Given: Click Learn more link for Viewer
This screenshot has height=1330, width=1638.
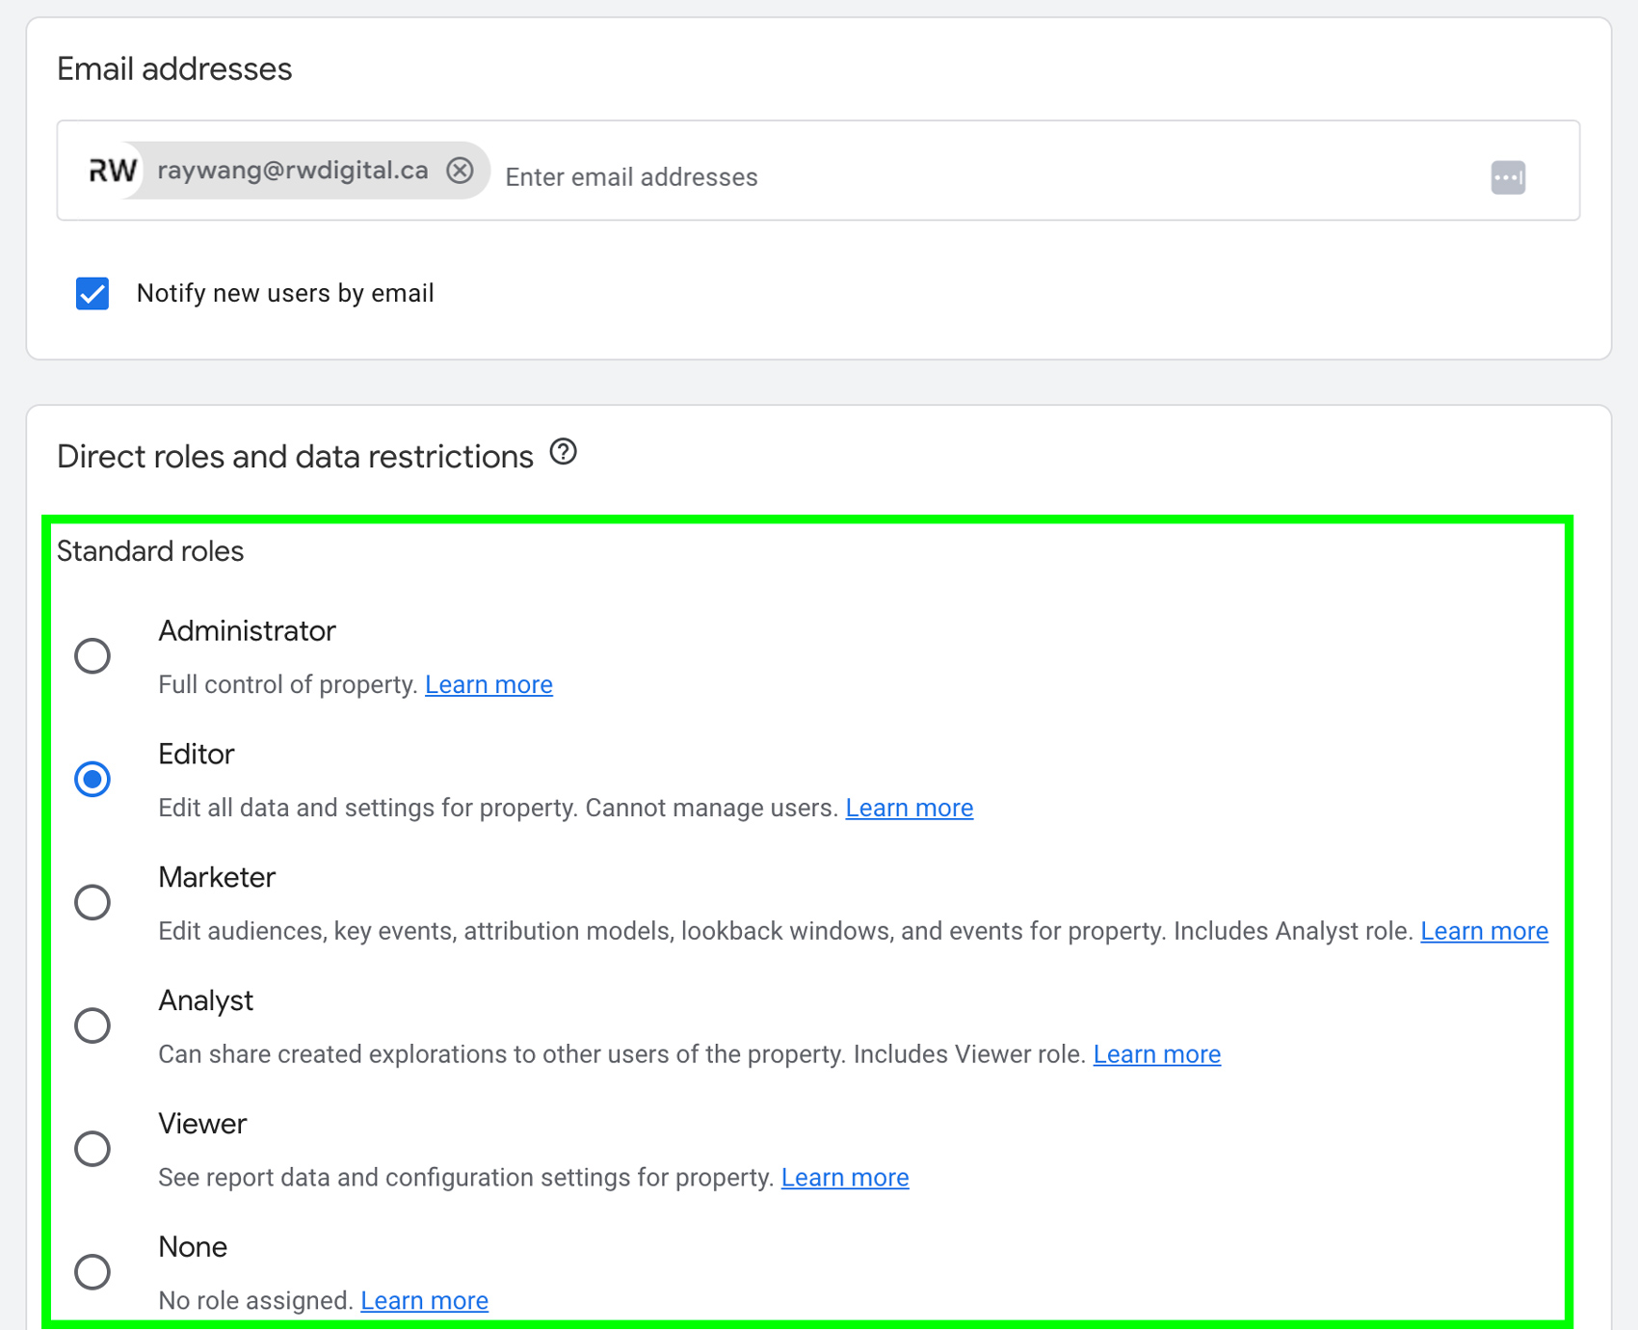Looking at the screenshot, I should pos(844,1179).
